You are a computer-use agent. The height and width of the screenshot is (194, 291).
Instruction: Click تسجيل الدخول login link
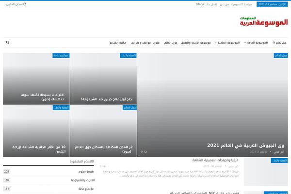15,4
